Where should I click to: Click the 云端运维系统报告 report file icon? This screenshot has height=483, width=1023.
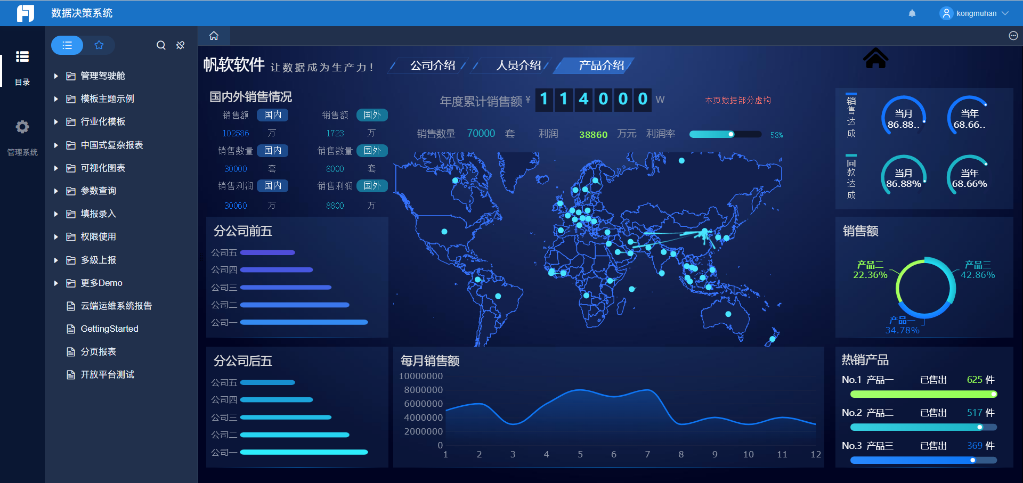tap(71, 306)
